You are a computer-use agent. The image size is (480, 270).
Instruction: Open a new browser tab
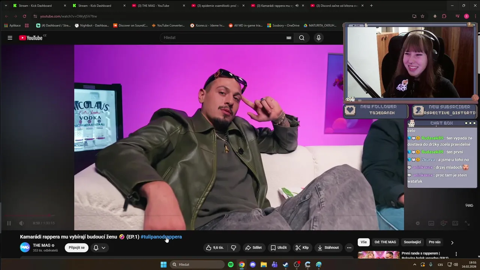click(371, 6)
